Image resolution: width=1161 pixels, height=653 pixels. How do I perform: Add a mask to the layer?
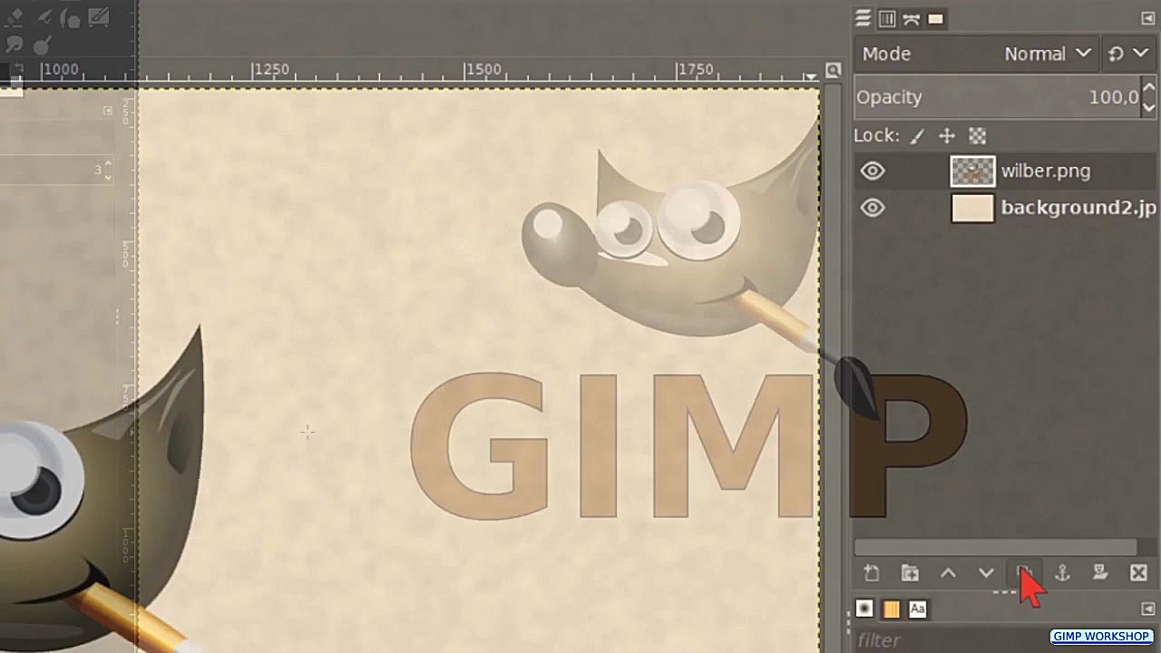tap(1100, 573)
